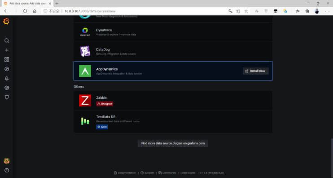Open the Help question mark icon
The width and height of the screenshot is (333, 178).
click(7, 170)
